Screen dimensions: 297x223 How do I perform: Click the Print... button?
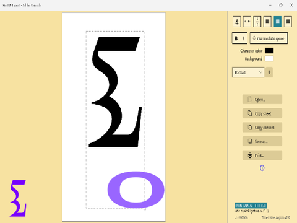(262, 155)
